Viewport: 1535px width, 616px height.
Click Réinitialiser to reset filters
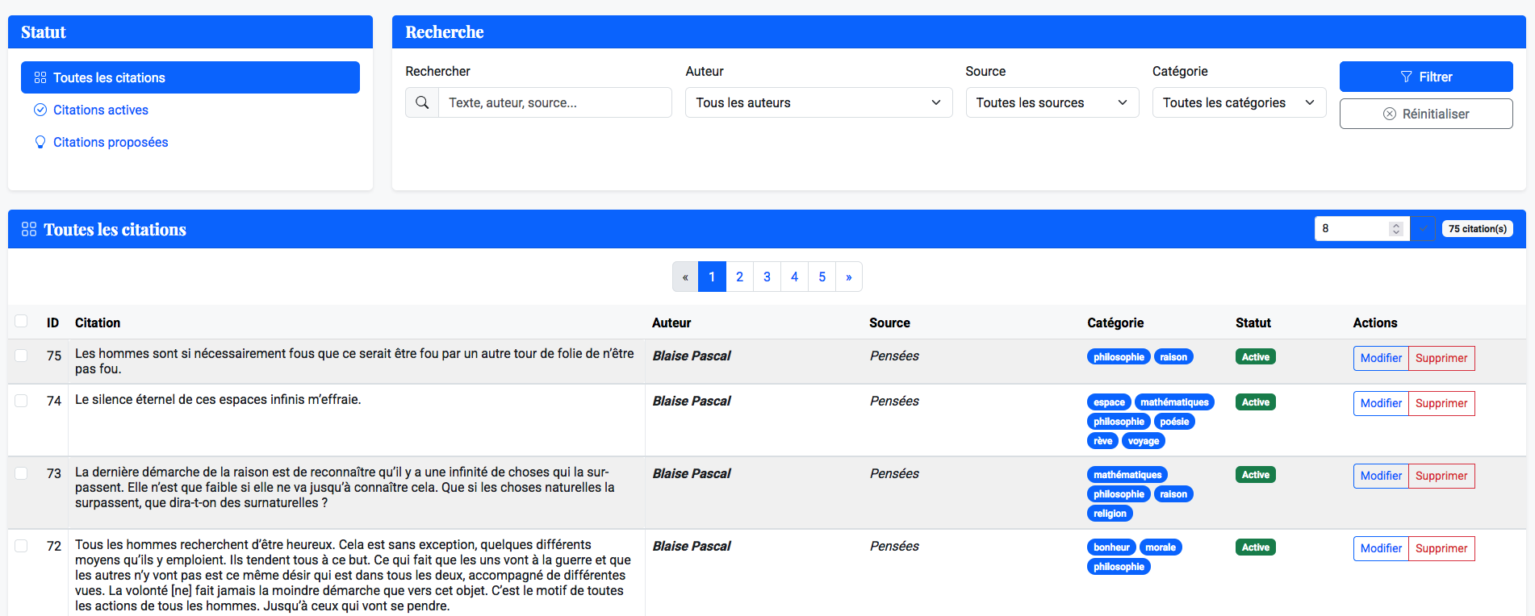1425,114
